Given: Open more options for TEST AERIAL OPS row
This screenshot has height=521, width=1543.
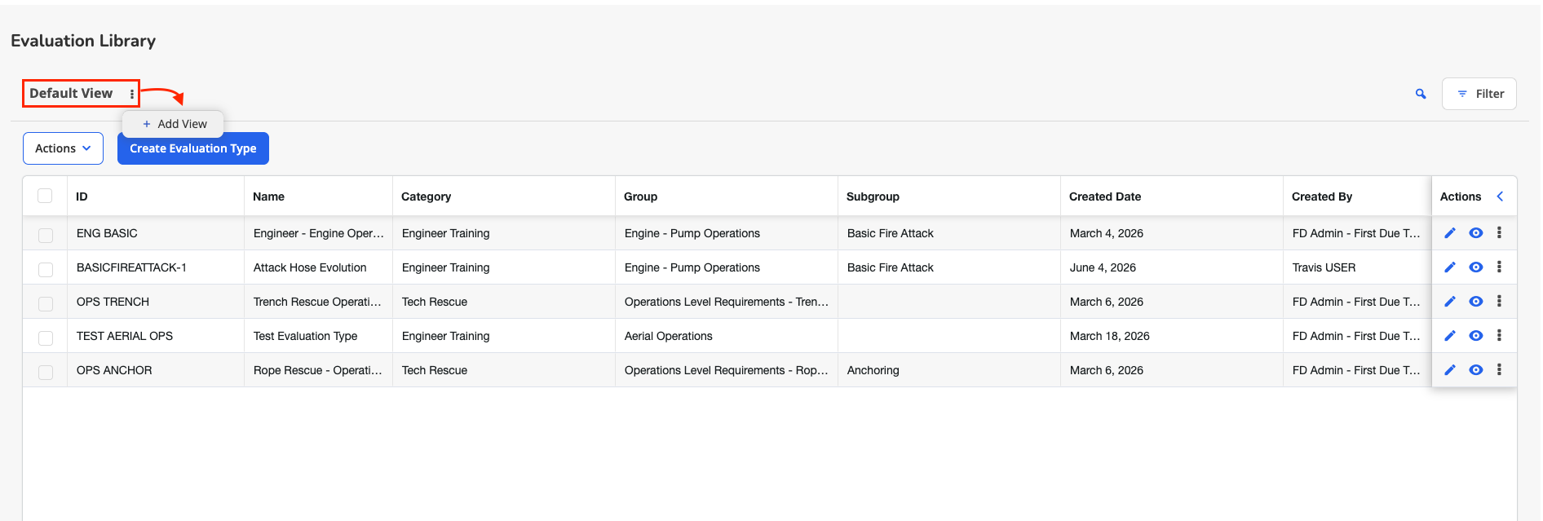Looking at the screenshot, I should pos(1499,336).
